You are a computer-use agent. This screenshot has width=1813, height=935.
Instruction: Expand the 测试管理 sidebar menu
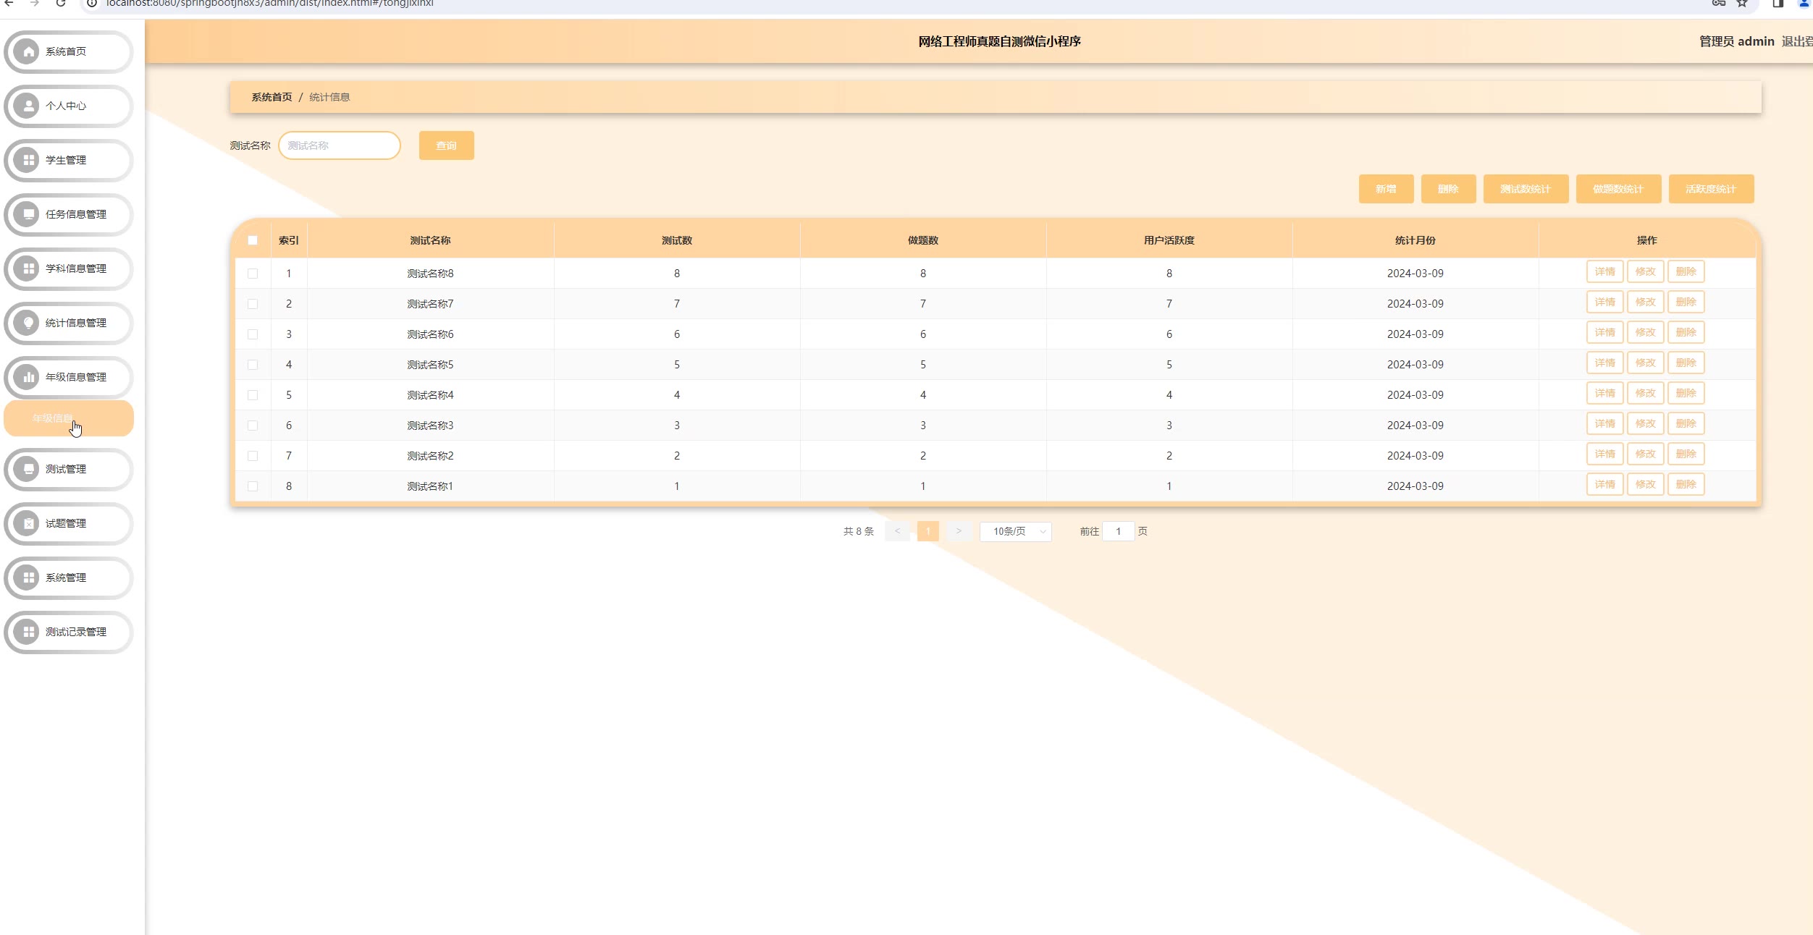(69, 470)
